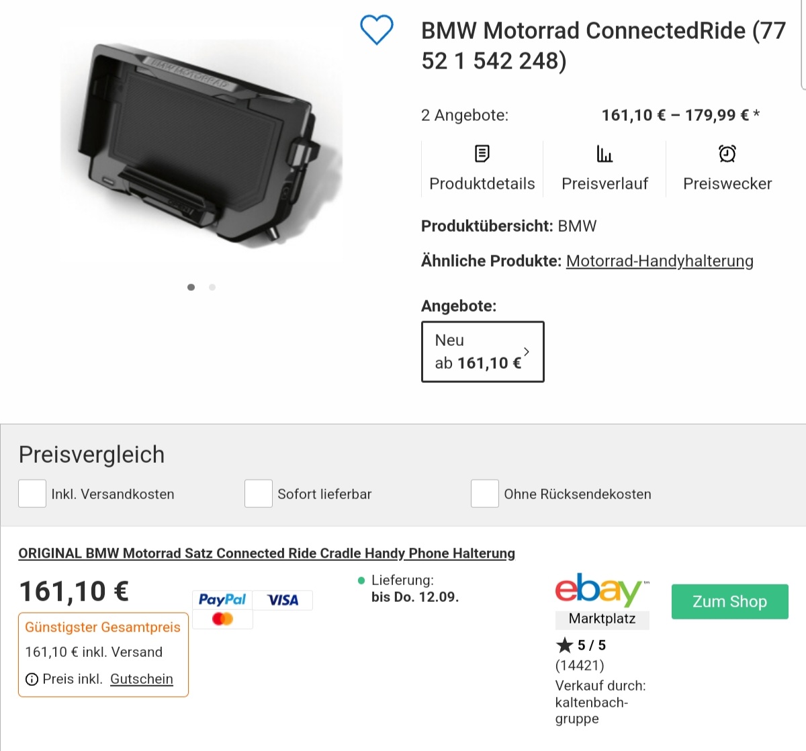806x751 pixels.
Task: Follow the Gutschein link
Action: click(142, 679)
